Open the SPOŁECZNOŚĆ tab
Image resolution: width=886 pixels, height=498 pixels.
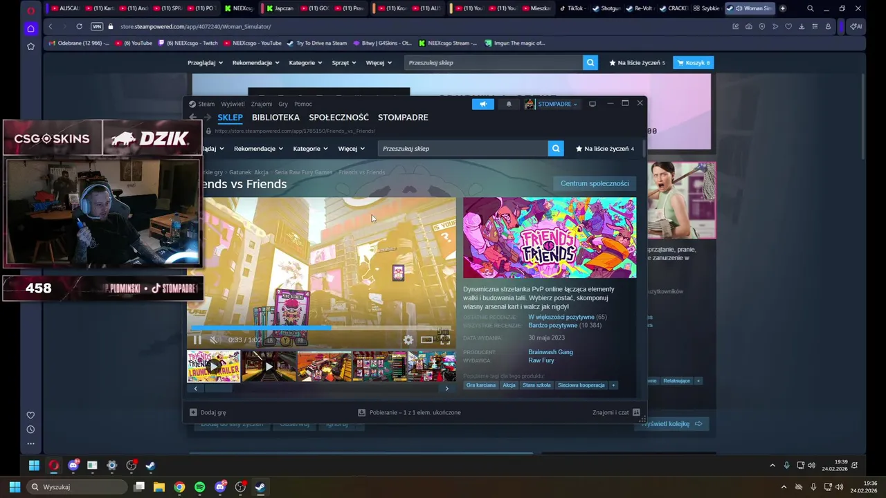click(x=338, y=118)
